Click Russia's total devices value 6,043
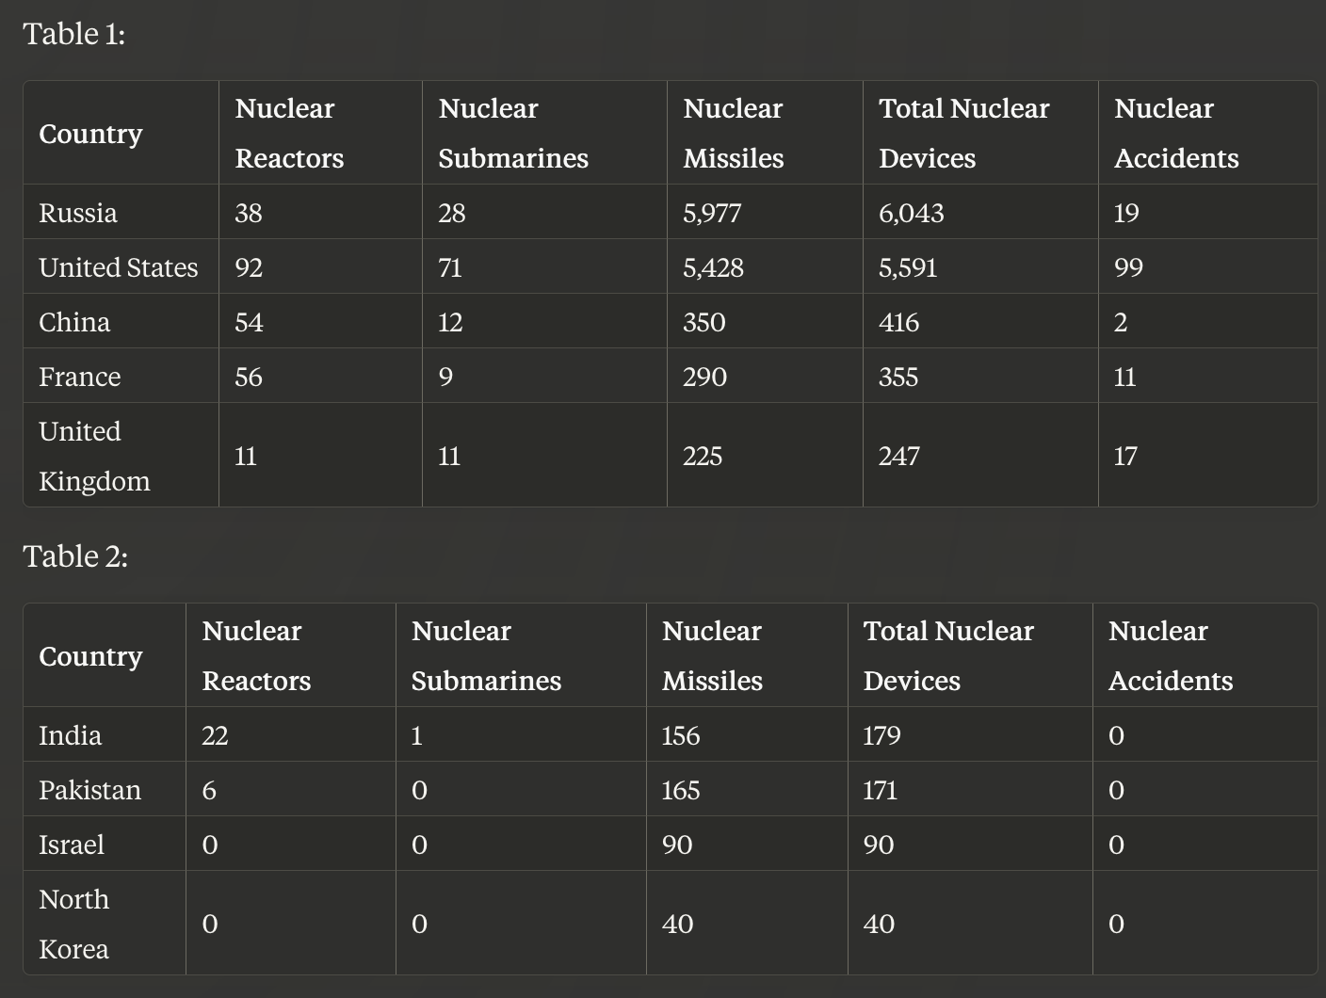 click(912, 213)
